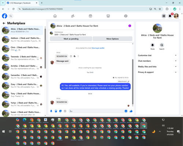This screenshot has width=183, height=146.
Task: Open Zoey's conversation
Action: [x=22, y=86]
